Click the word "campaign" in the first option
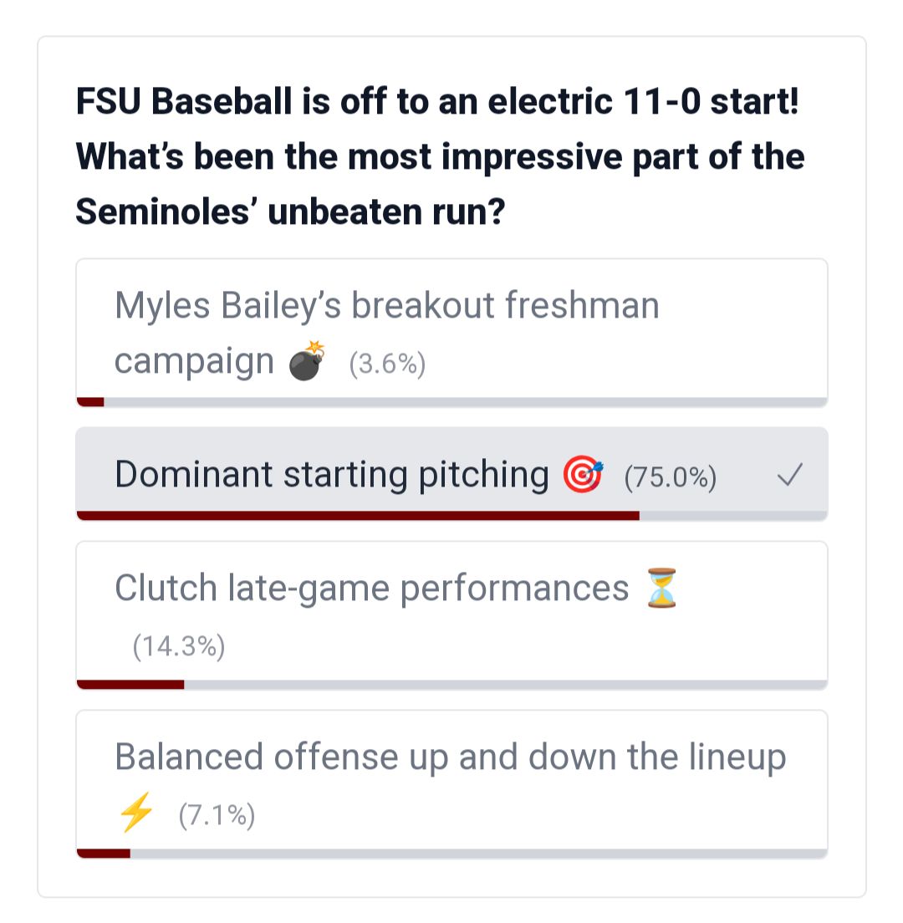Screen dimensions: 903x923 coord(194,362)
